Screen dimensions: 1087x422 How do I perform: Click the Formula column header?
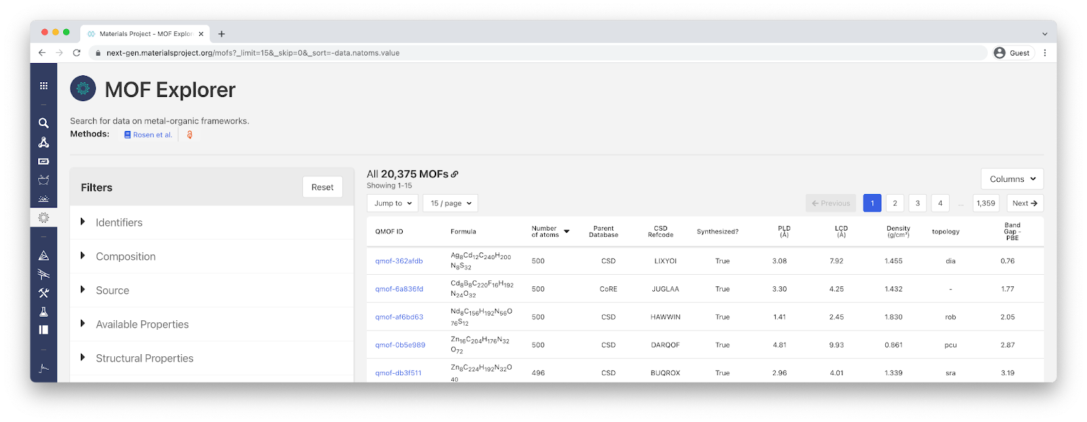point(463,232)
